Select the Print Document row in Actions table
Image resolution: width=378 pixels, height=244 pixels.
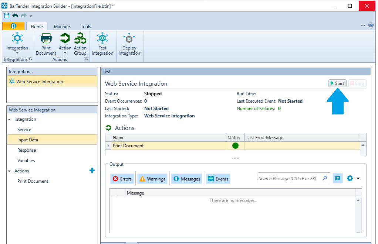[233, 145]
